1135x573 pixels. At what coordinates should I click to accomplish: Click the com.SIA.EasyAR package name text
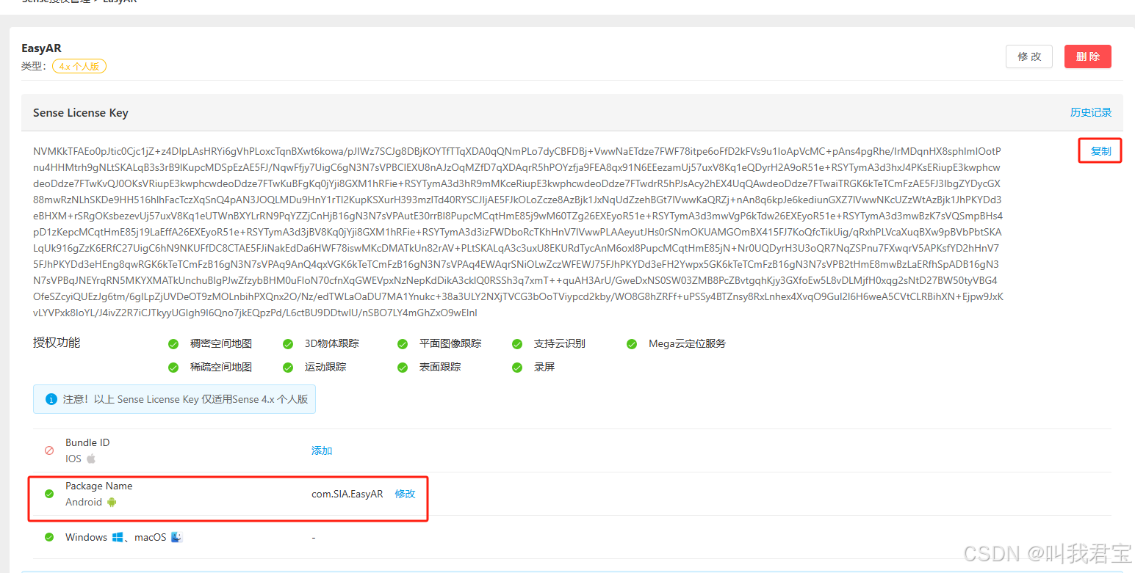coord(347,494)
